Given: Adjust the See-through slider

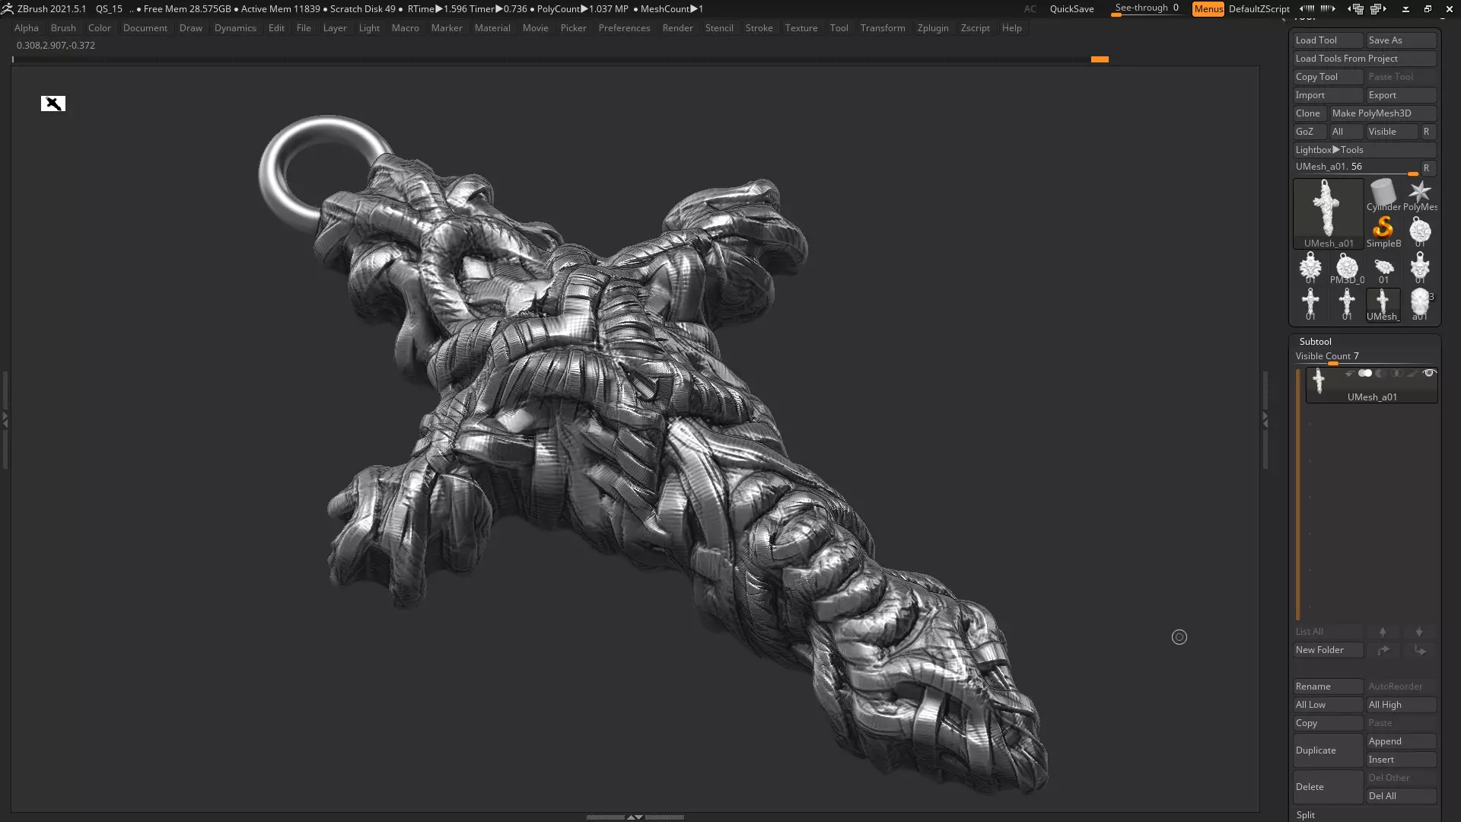Looking at the screenshot, I should (1147, 8).
